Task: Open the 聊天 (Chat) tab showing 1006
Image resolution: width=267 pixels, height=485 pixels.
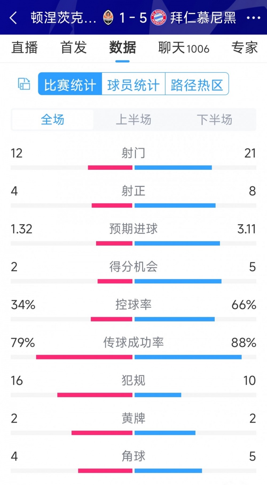Action: coord(183,48)
